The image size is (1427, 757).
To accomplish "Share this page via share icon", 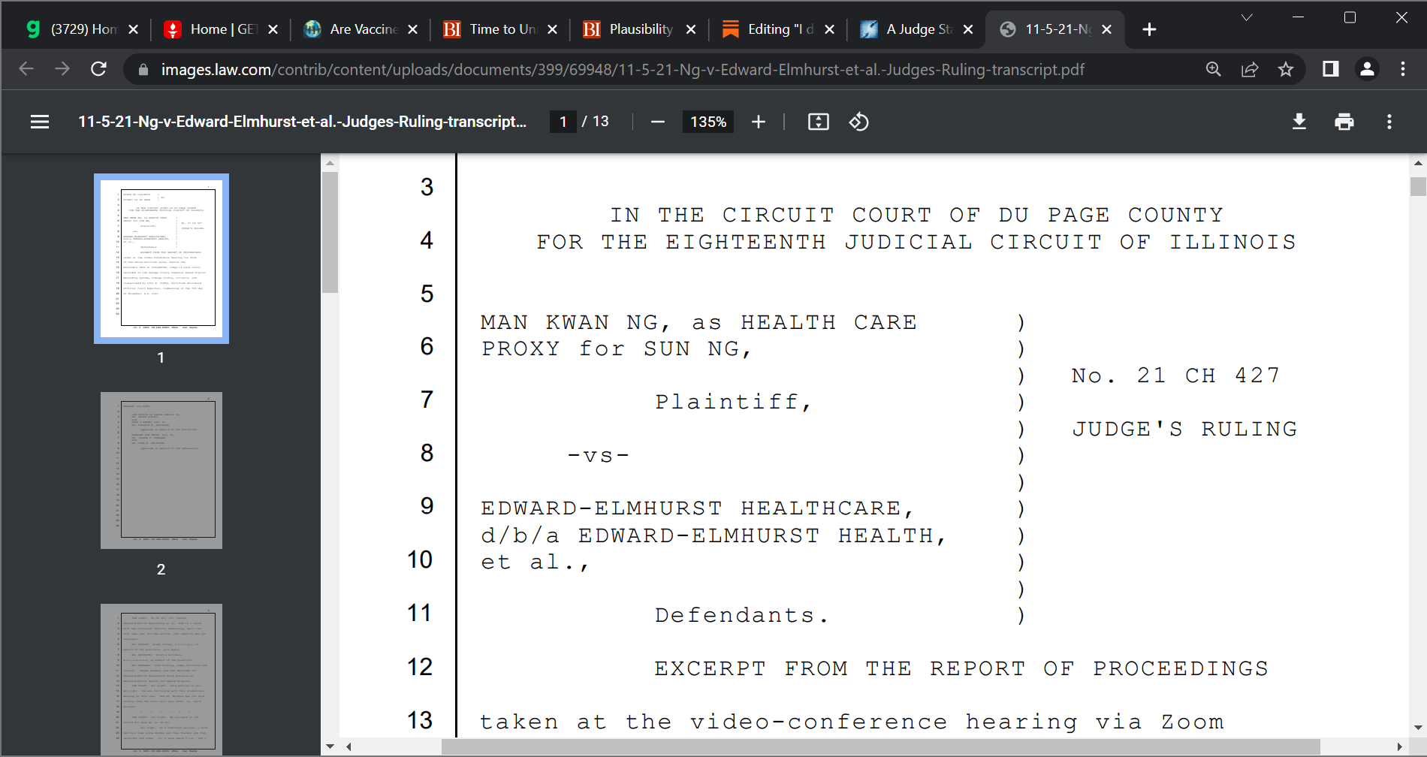I will tap(1250, 69).
